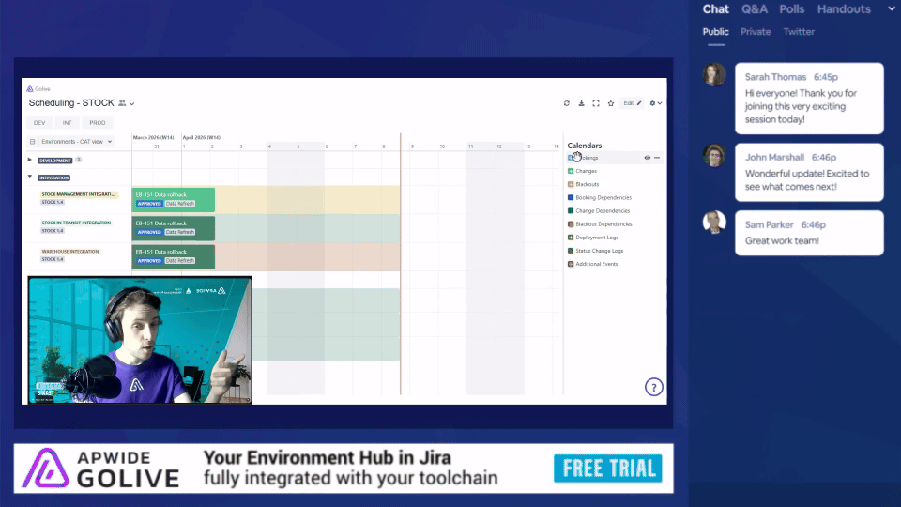Open the help question mark button
This screenshot has width=901, height=507.
(x=654, y=387)
